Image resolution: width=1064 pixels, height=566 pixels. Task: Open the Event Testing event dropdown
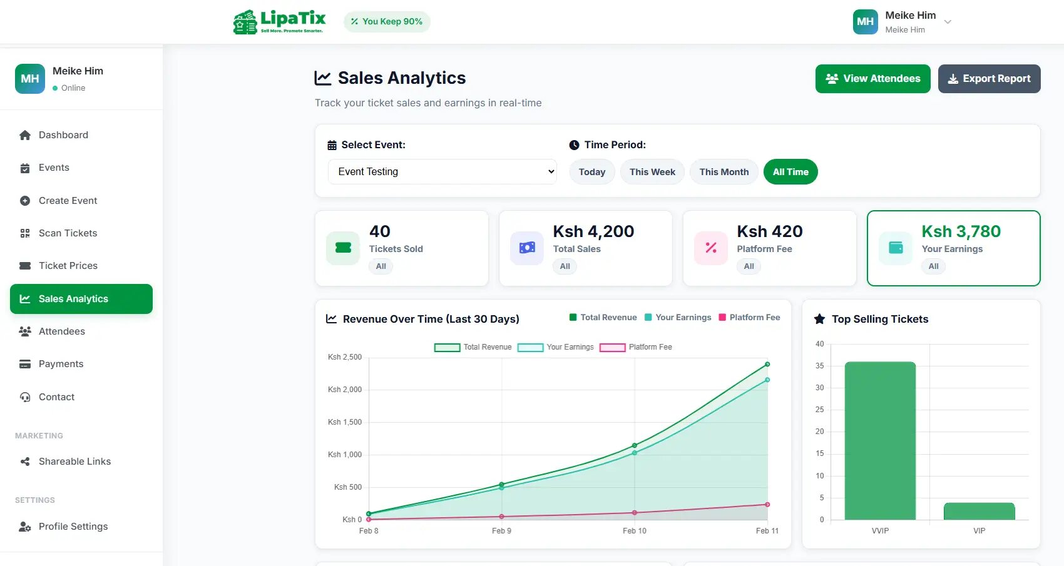click(x=442, y=172)
